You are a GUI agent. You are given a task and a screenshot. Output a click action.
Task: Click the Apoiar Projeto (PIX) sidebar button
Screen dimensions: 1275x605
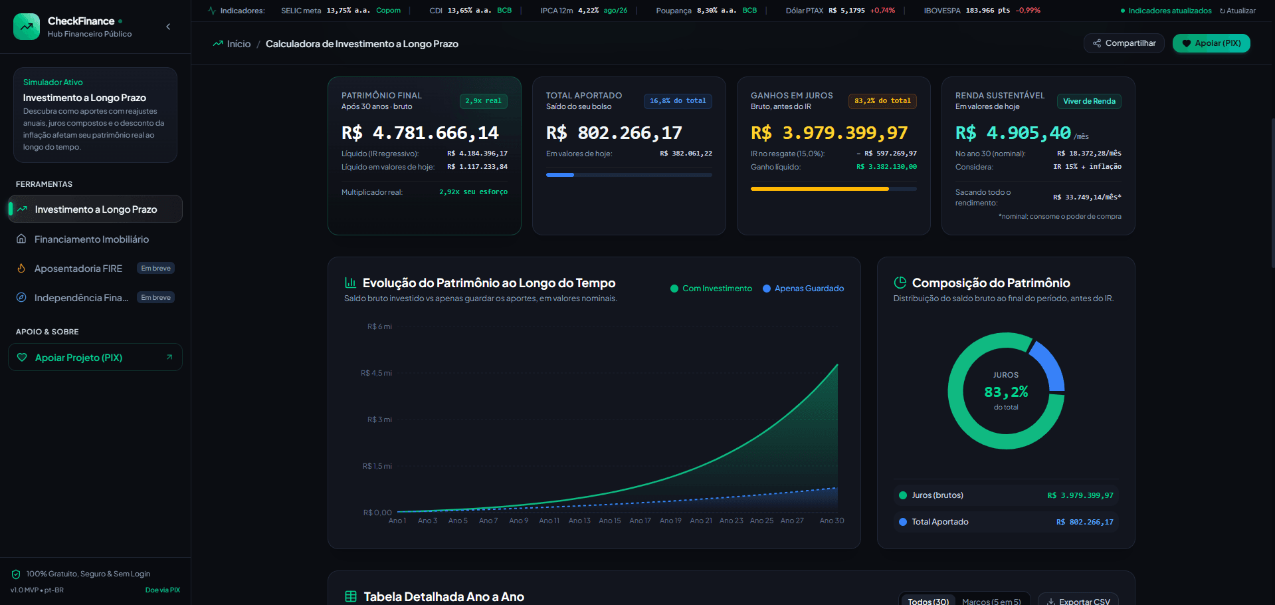[95, 357]
